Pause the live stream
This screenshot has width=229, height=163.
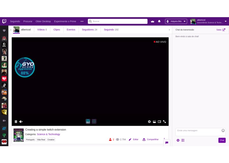(16, 122)
